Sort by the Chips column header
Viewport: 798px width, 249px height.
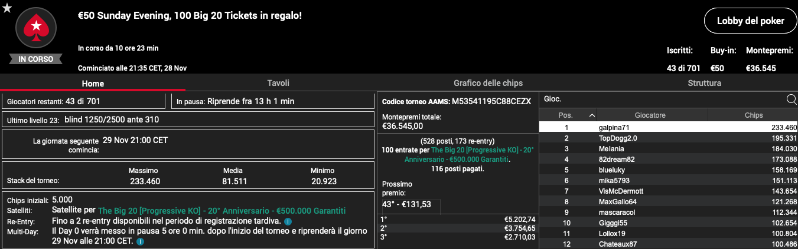753,115
